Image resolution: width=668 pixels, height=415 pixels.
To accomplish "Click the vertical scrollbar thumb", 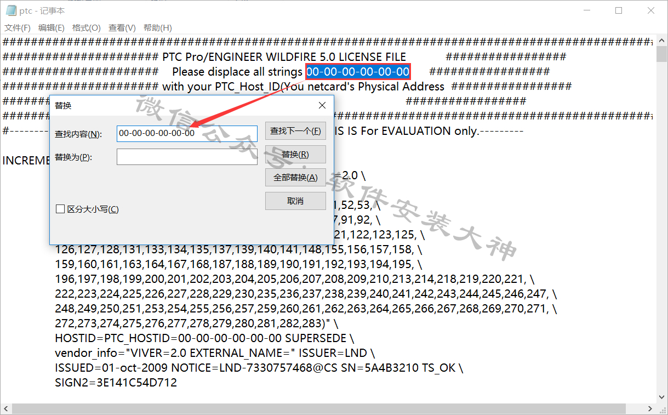I will 660,55.
